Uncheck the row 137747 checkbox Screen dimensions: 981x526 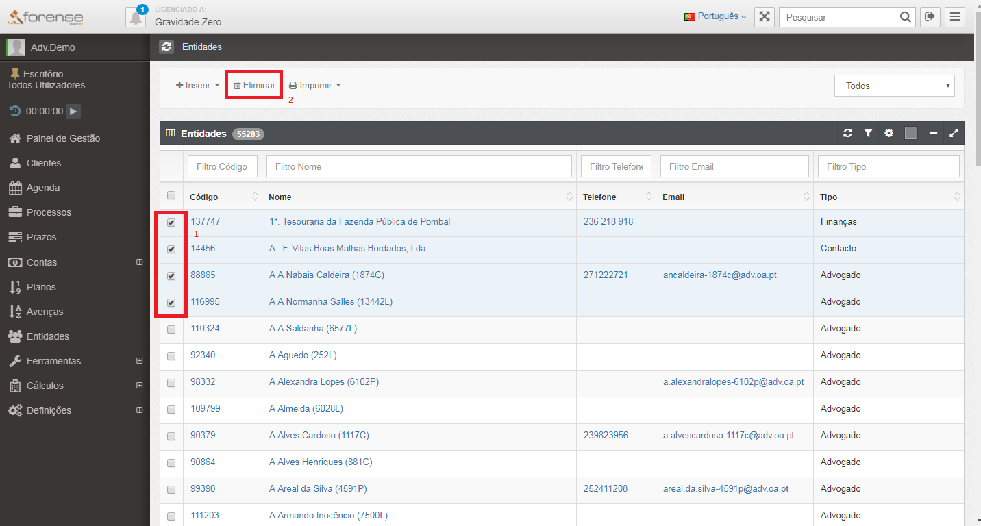coord(171,223)
